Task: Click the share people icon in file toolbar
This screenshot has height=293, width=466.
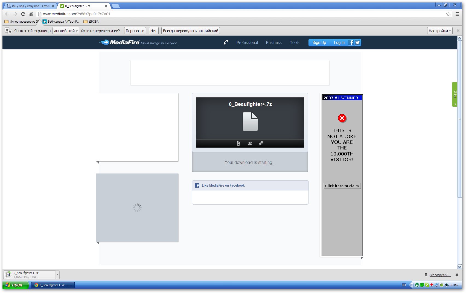Action: [250, 143]
